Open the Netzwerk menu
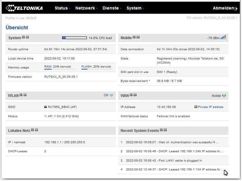Viewport: 242px width, 181px height. pos(86,8)
